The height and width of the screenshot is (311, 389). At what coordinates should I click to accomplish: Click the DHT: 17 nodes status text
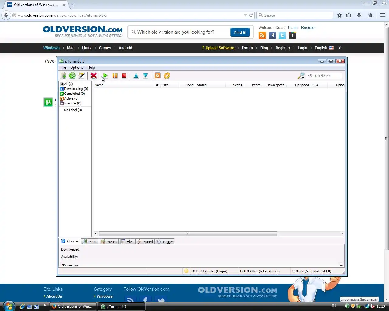tap(209, 271)
